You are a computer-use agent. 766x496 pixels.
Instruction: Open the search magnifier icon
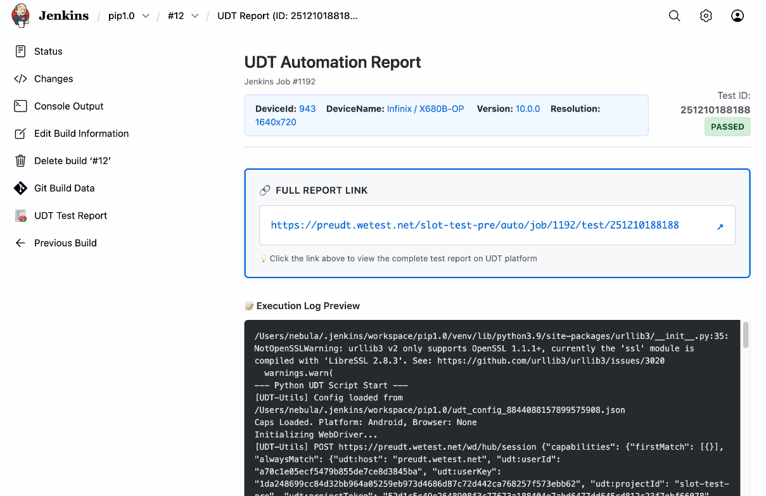tap(674, 16)
